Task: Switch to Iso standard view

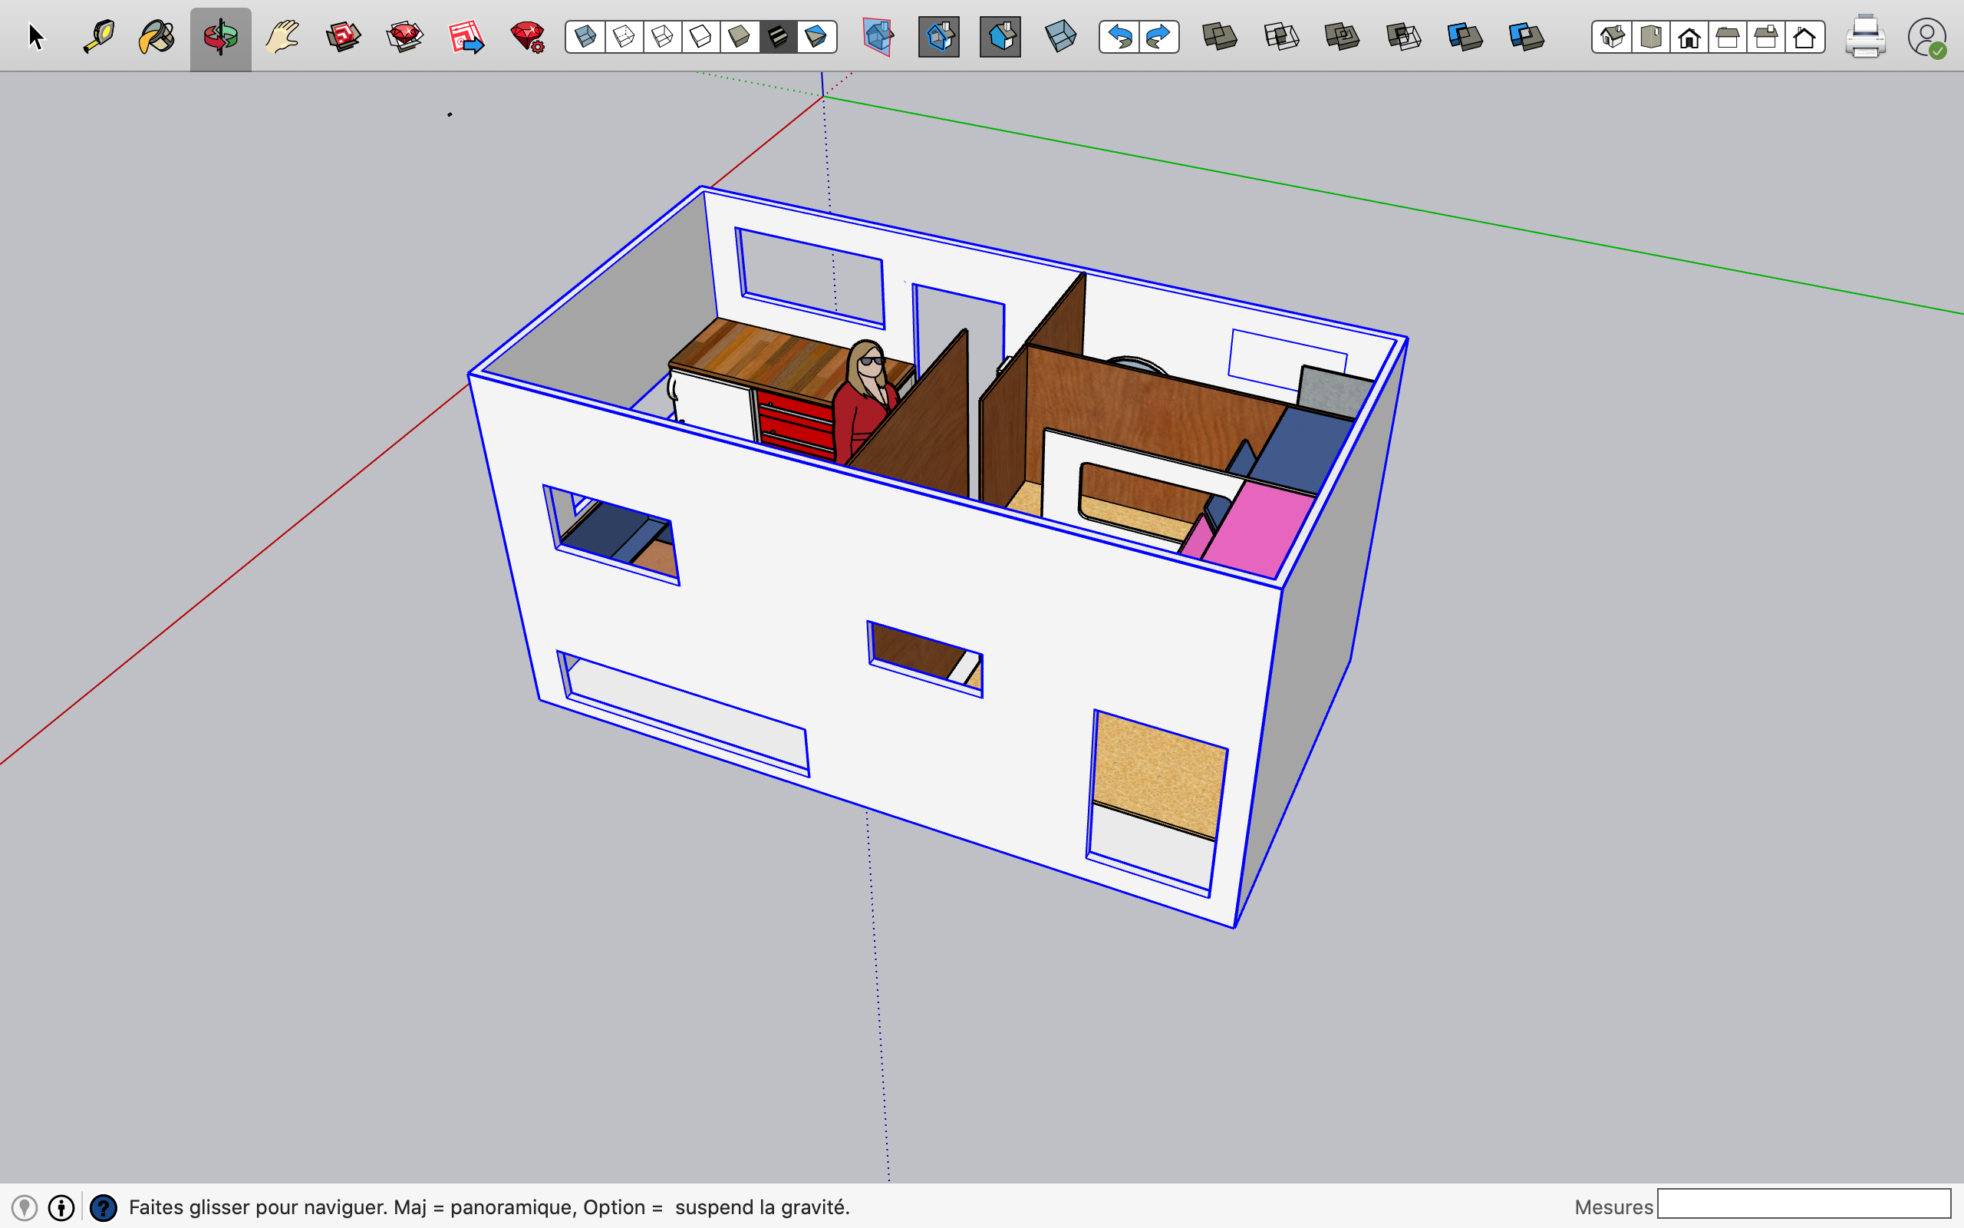Action: 1612,38
